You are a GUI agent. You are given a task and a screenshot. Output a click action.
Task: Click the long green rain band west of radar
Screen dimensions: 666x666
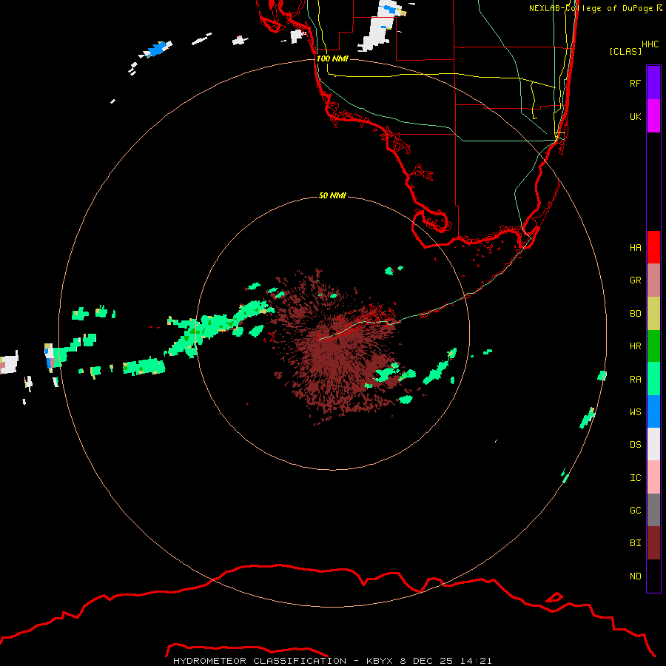click(x=219, y=329)
